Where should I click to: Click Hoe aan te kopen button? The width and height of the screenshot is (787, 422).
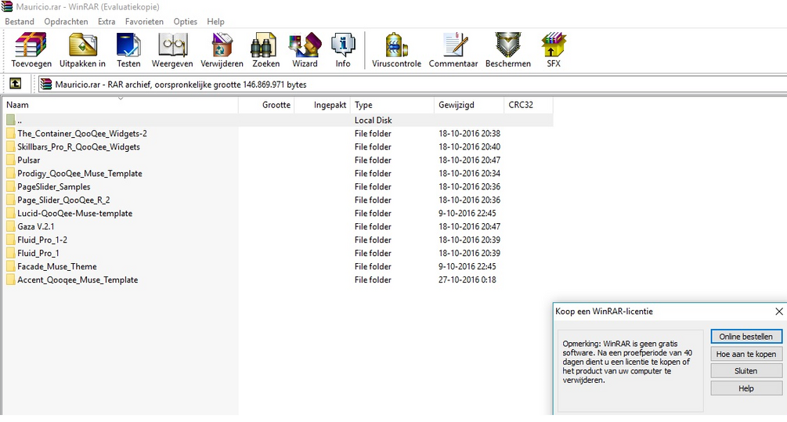[745, 354]
